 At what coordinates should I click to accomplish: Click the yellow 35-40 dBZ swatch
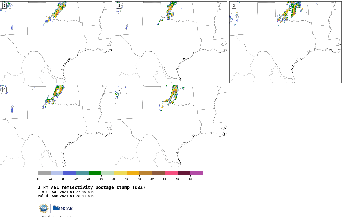click(120, 173)
